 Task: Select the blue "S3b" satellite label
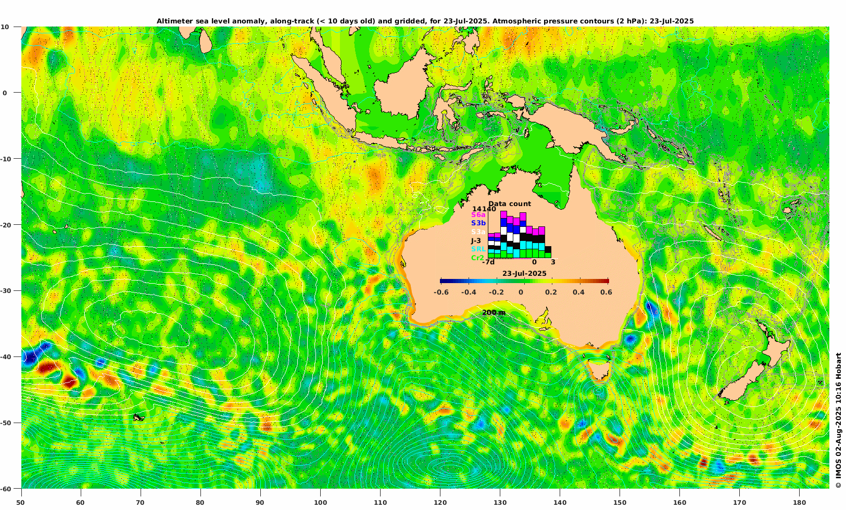click(x=478, y=223)
